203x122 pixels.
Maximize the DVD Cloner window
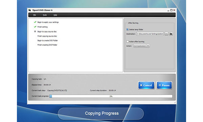(x=171, y=10)
